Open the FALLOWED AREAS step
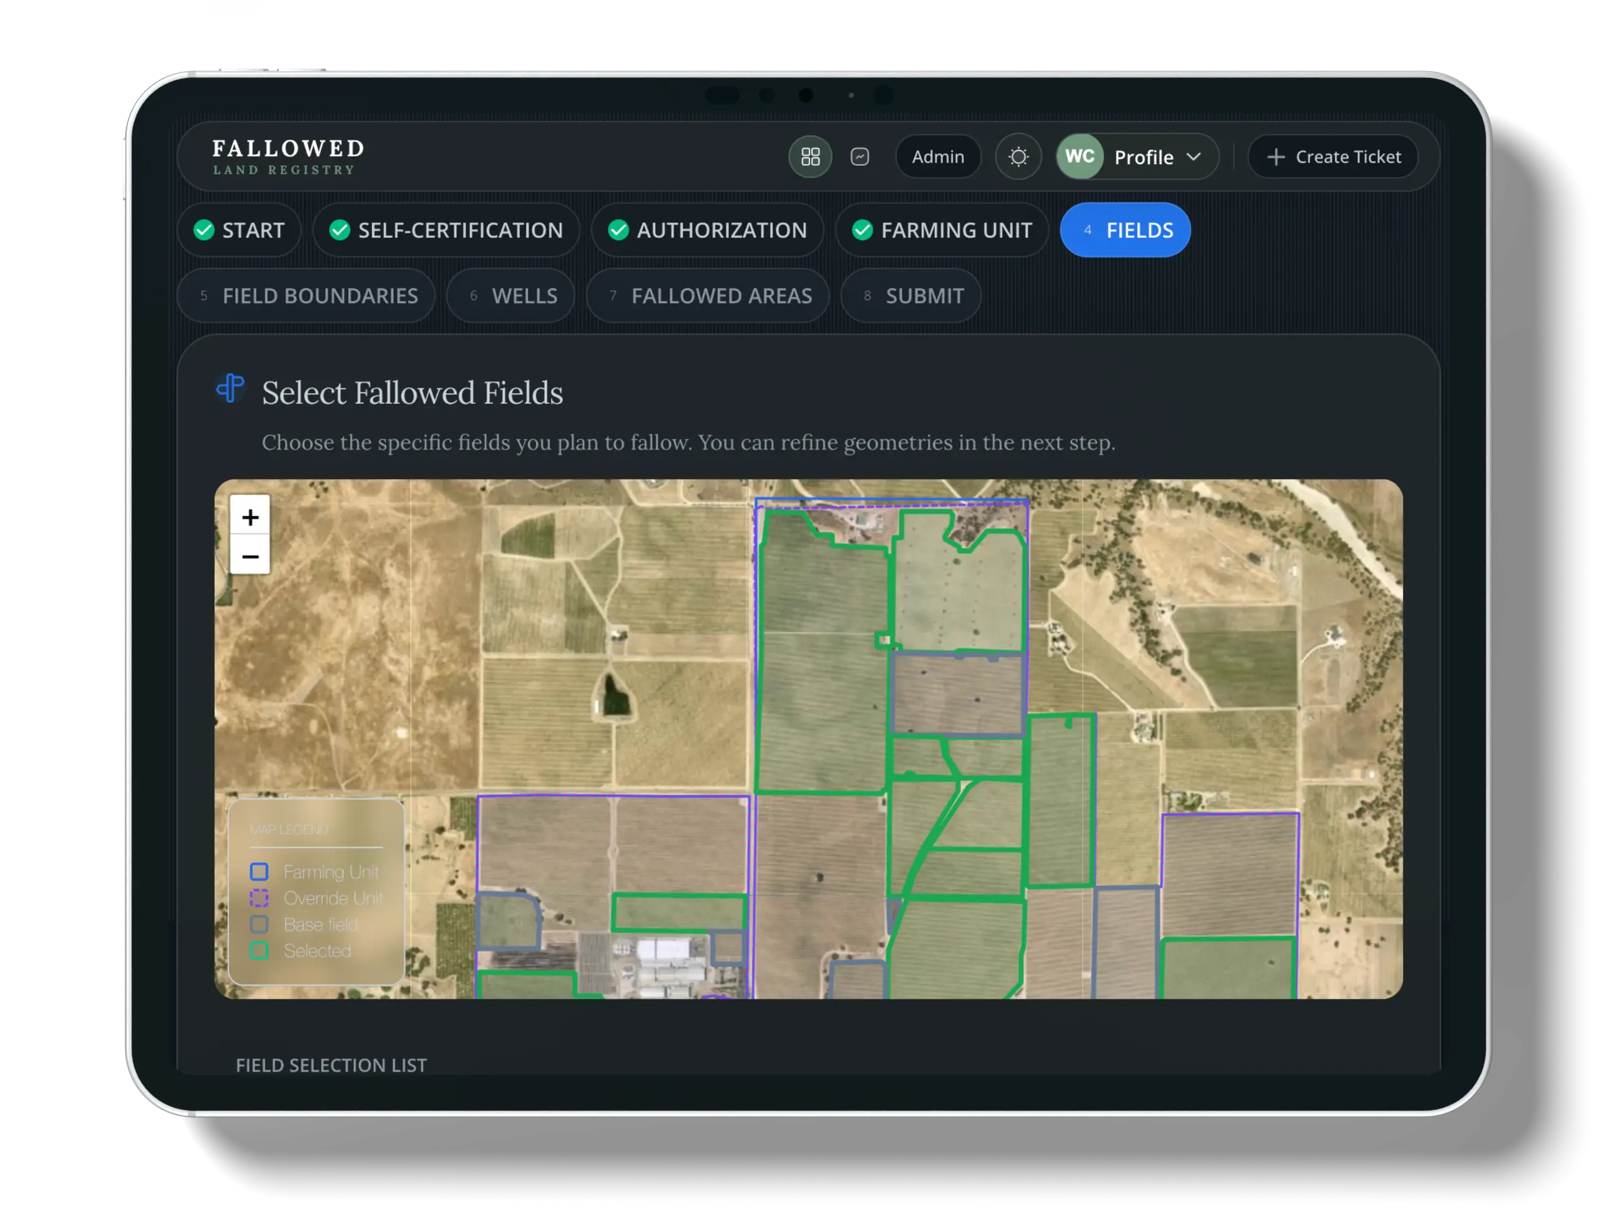Screen dimensions: 1622x1210 pyautogui.click(x=708, y=295)
